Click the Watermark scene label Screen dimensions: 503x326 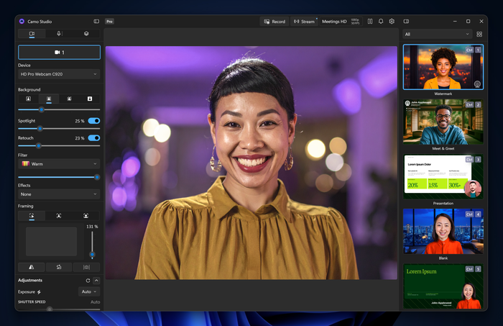[x=443, y=94]
